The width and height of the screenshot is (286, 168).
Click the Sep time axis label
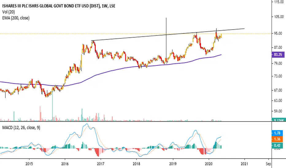268,164
